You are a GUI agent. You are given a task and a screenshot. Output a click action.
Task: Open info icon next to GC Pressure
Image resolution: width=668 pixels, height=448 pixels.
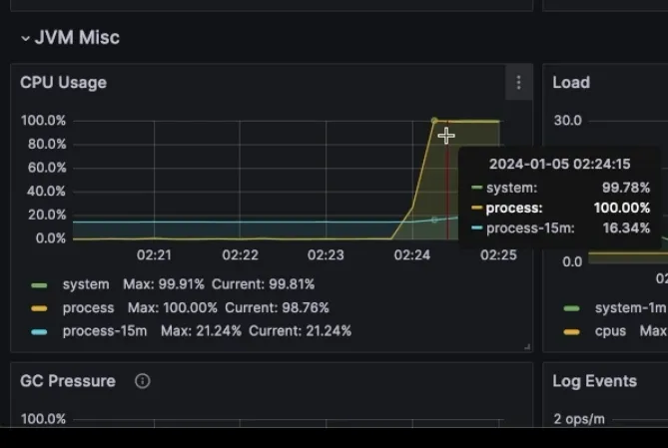click(x=143, y=381)
